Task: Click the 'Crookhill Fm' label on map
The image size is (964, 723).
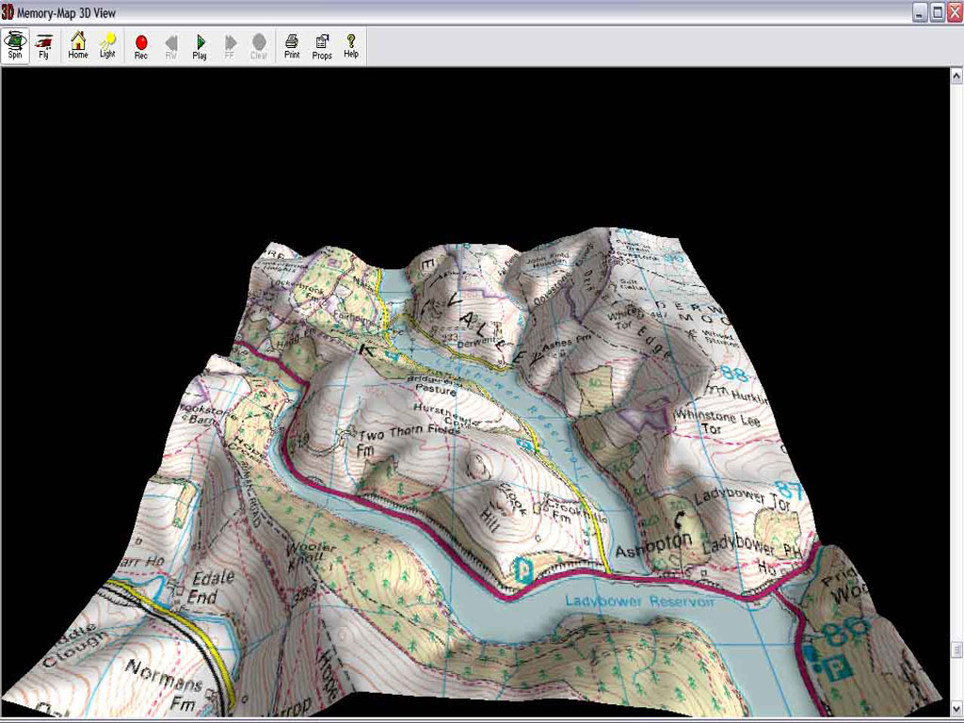Action: pos(575,510)
